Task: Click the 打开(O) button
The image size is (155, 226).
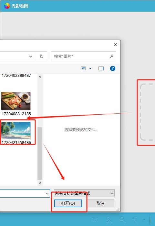Action: [x=68, y=203]
